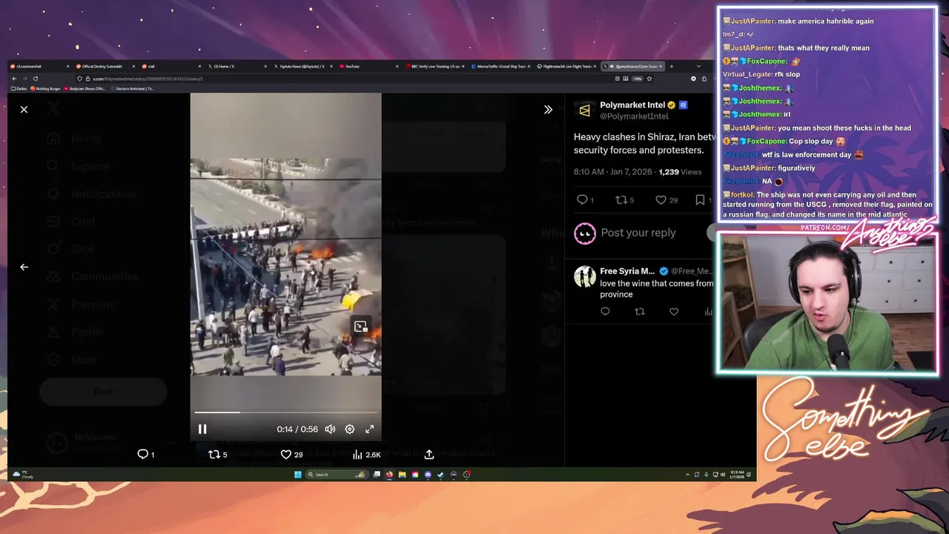Like from the side panel heart icon
This screenshot has height=534, width=949.
pyautogui.click(x=666, y=200)
